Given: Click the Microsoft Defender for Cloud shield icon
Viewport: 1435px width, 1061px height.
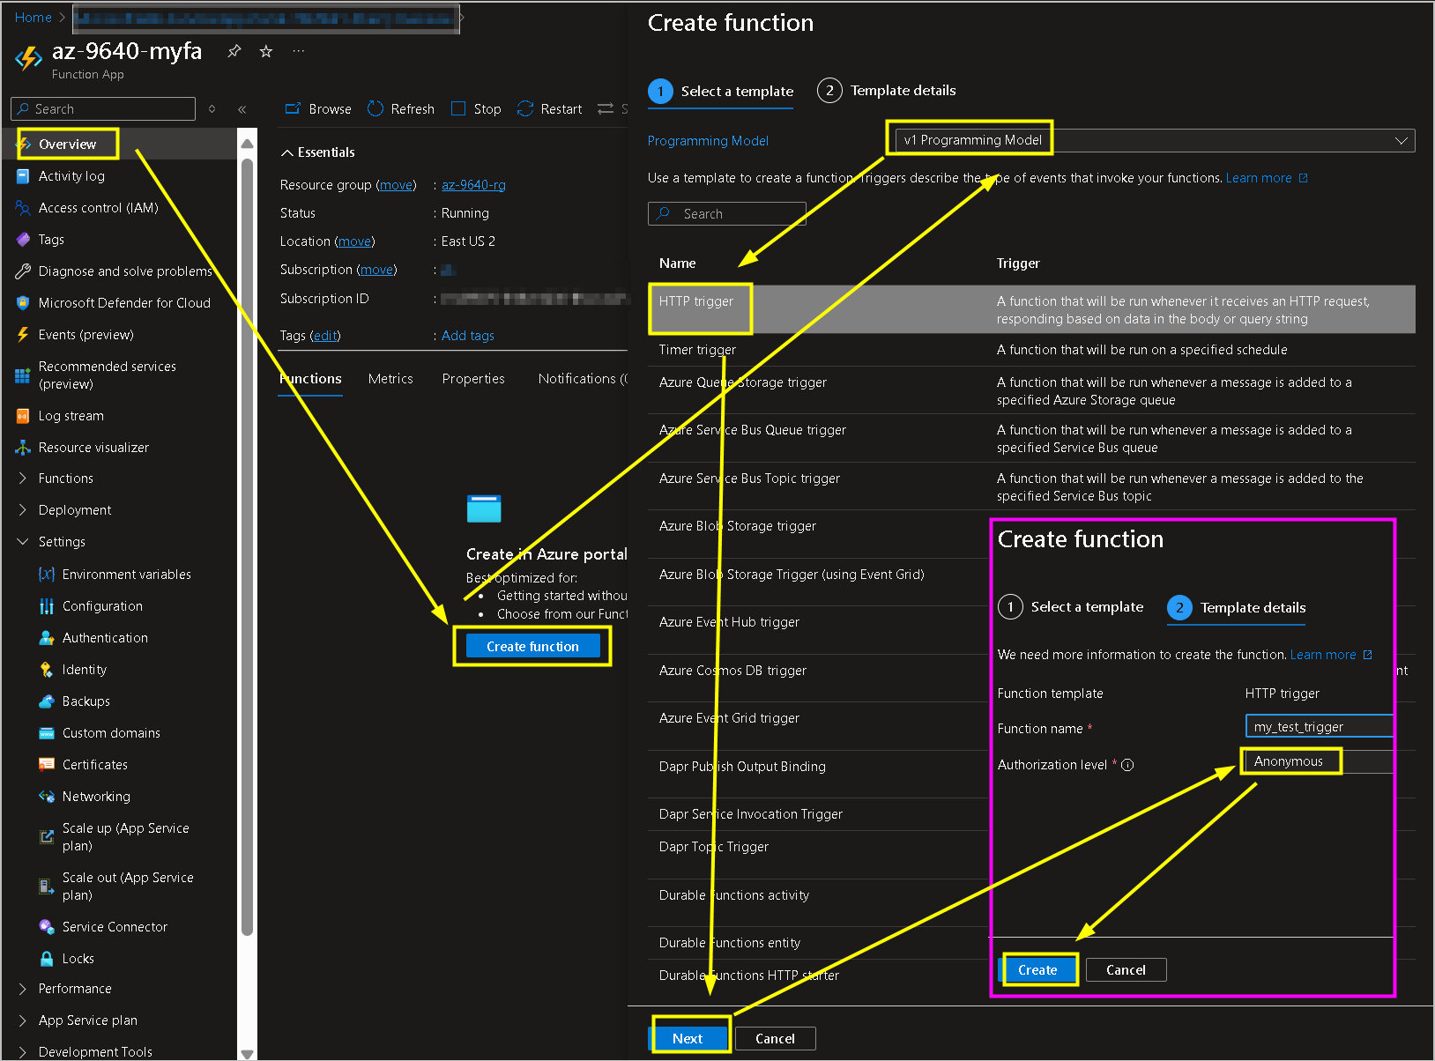Looking at the screenshot, I should tap(23, 303).
